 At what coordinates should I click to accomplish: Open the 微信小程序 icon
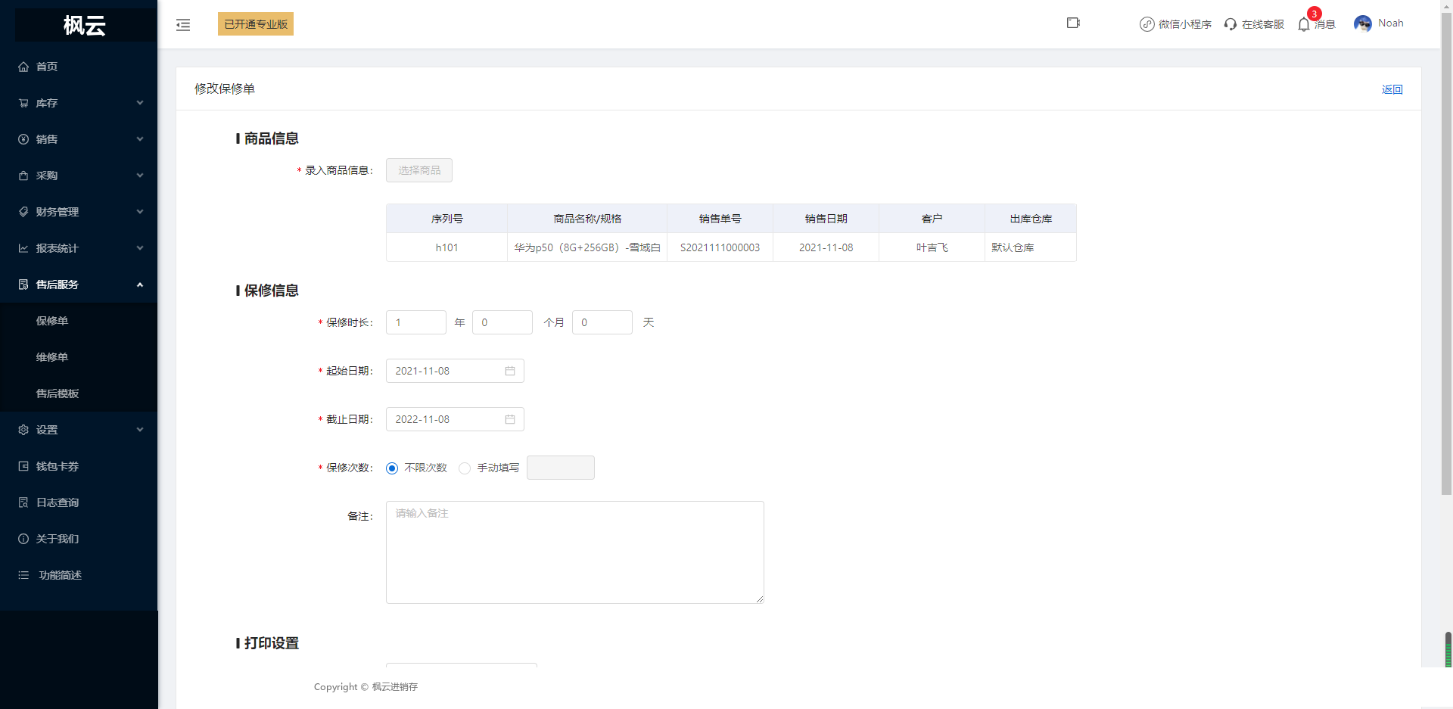pos(1147,24)
